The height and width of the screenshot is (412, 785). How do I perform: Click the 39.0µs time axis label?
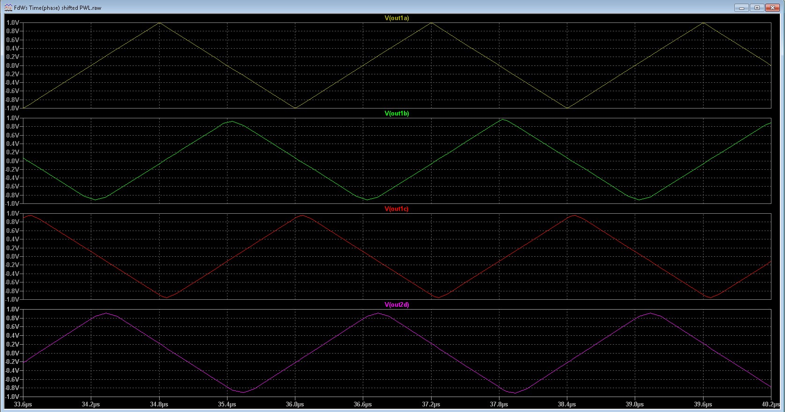coord(635,404)
